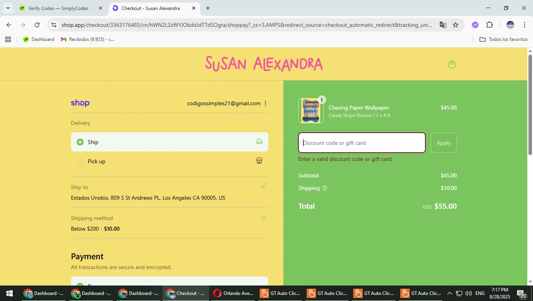533x301 pixels.
Task: Close the Verify Codes SimplyCodes tab
Action: tap(100, 8)
